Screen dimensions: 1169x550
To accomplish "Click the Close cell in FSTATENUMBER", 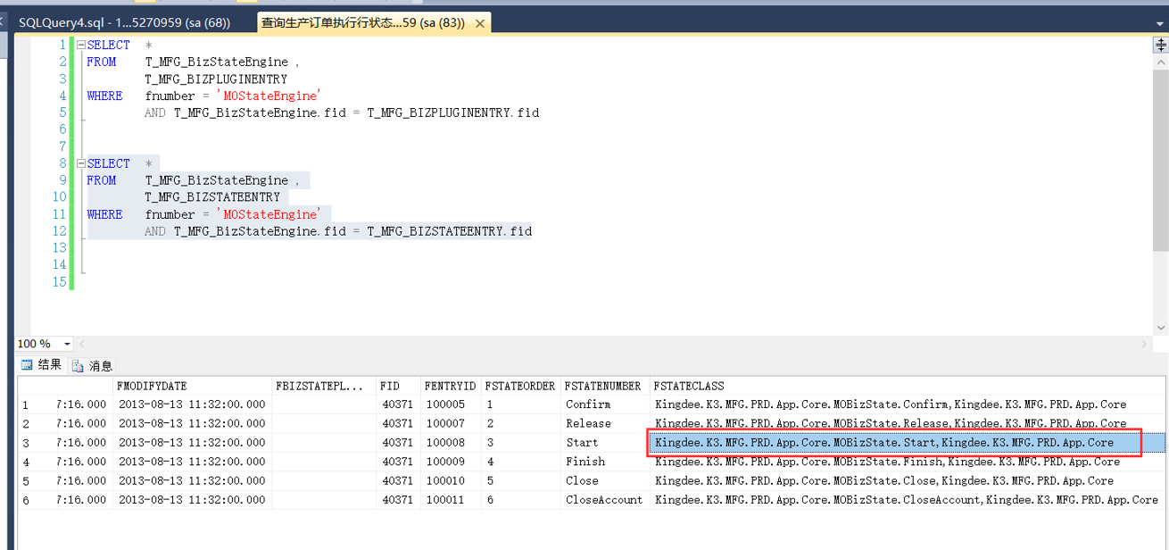I will [604, 480].
